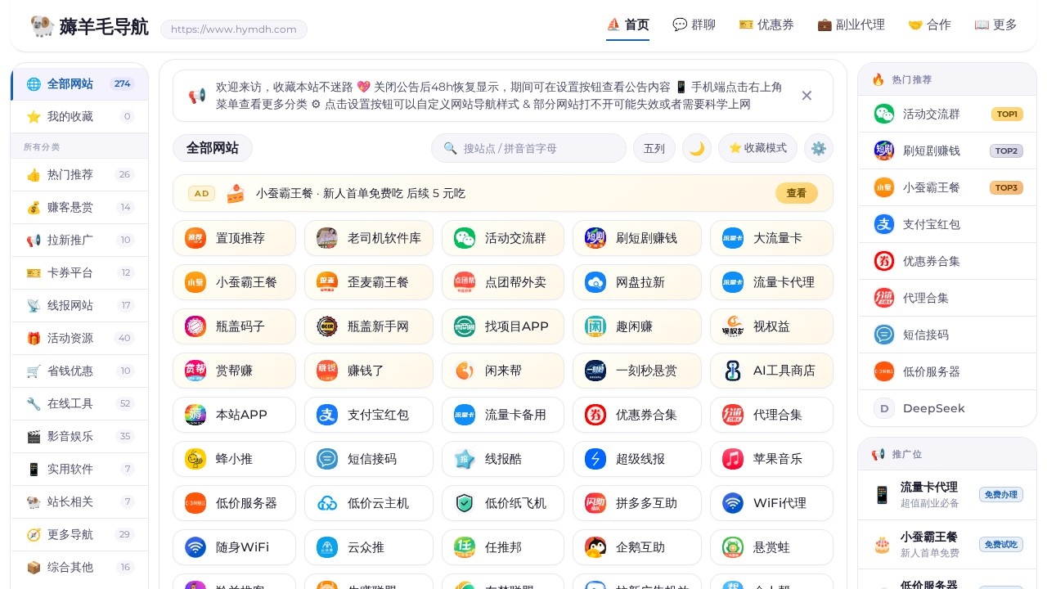Toggle dark mode with the moon button
Image resolution: width=1047 pixels, height=589 pixels.
click(697, 148)
